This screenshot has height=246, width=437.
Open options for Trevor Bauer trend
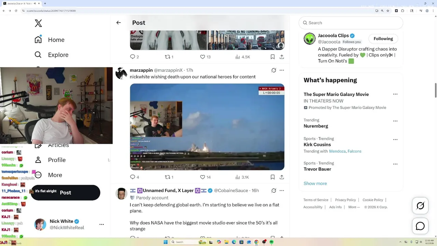coord(395,164)
